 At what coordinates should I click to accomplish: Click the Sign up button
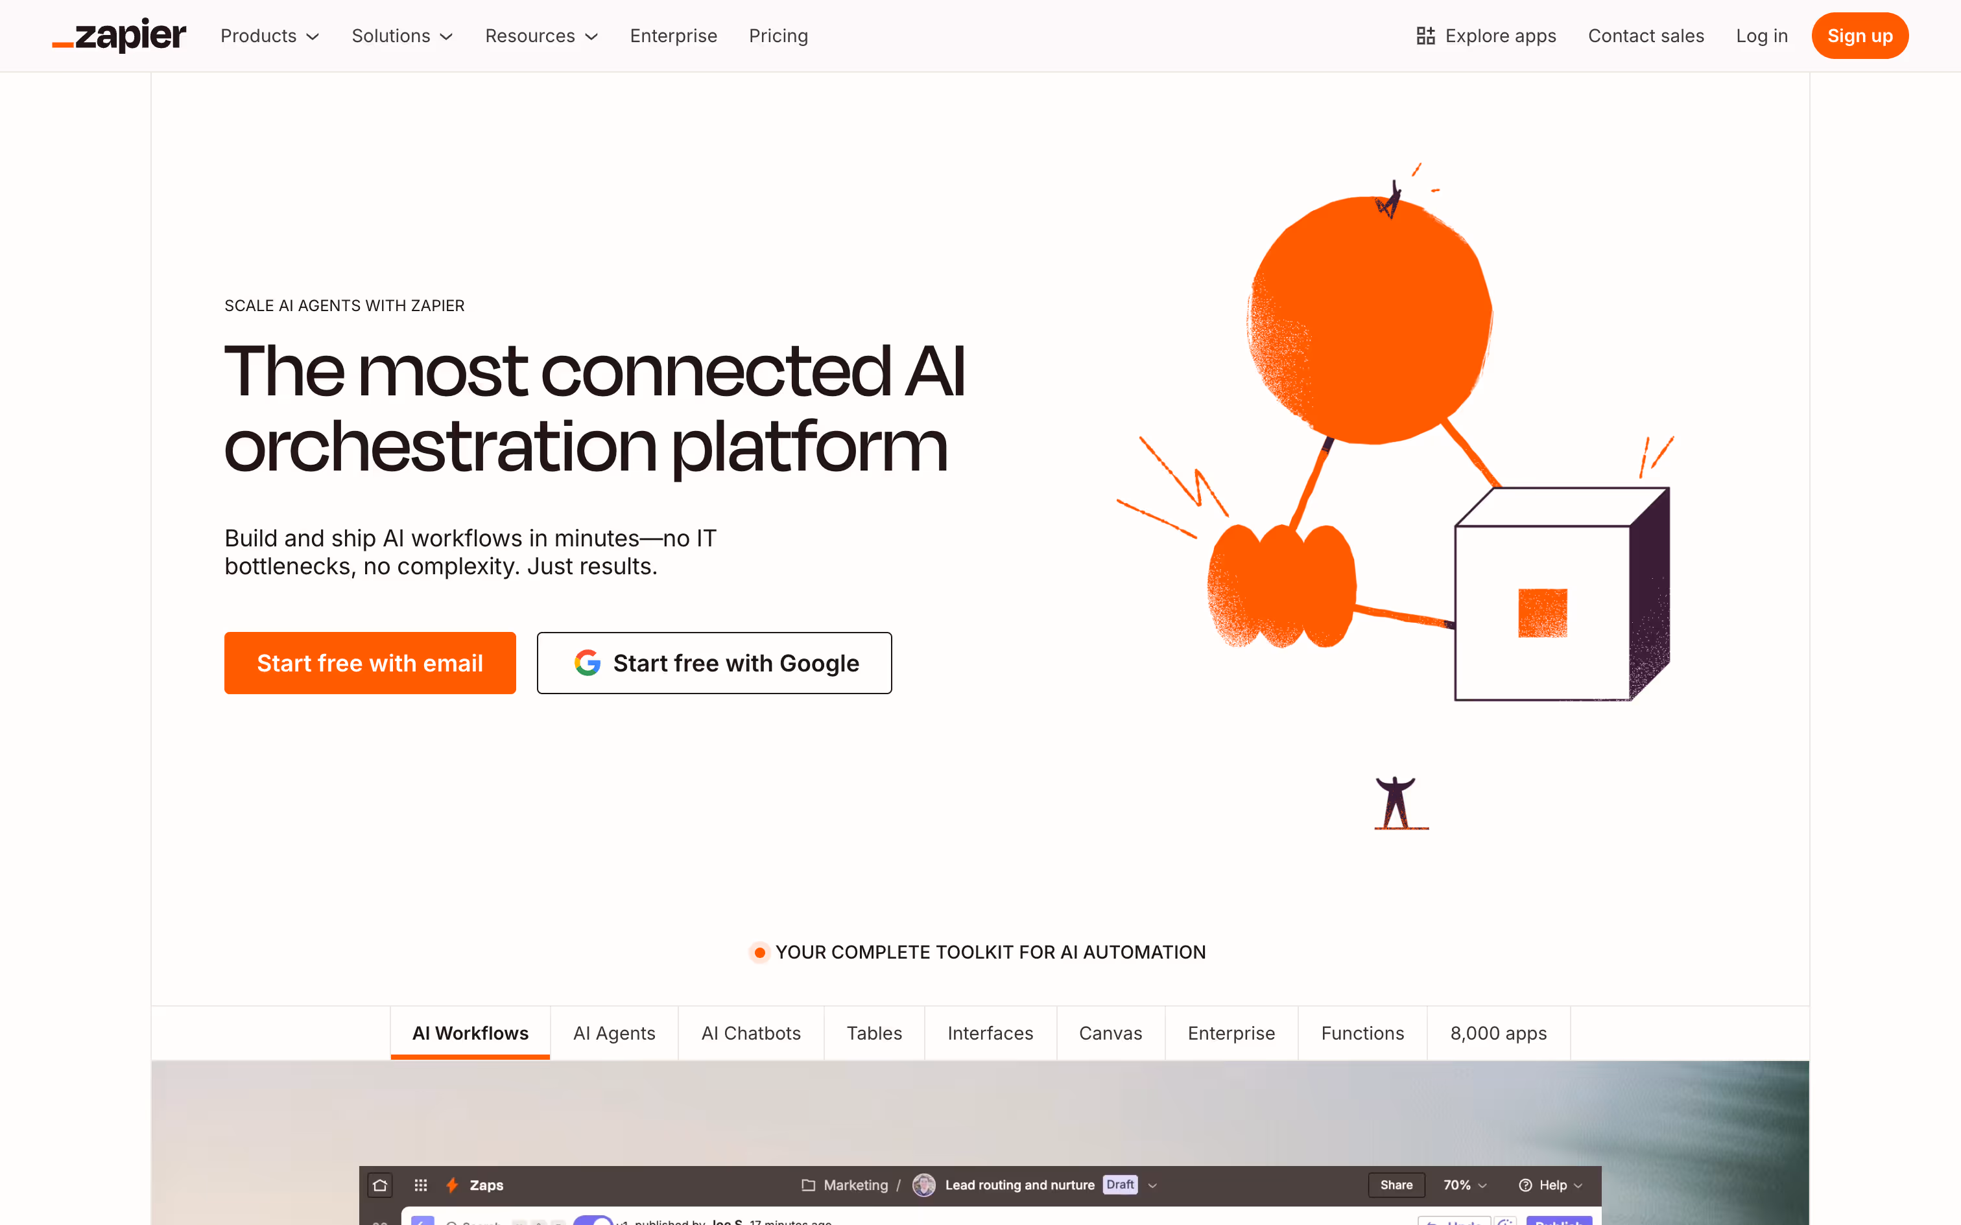click(1859, 36)
